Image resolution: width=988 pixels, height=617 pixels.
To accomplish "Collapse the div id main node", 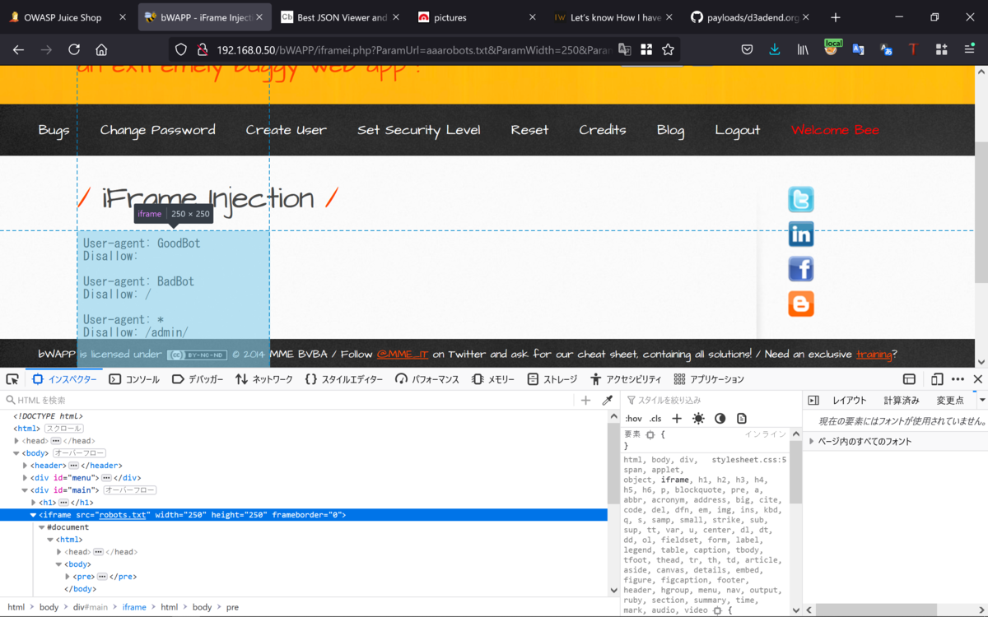I will pyautogui.click(x=26, y=490).
